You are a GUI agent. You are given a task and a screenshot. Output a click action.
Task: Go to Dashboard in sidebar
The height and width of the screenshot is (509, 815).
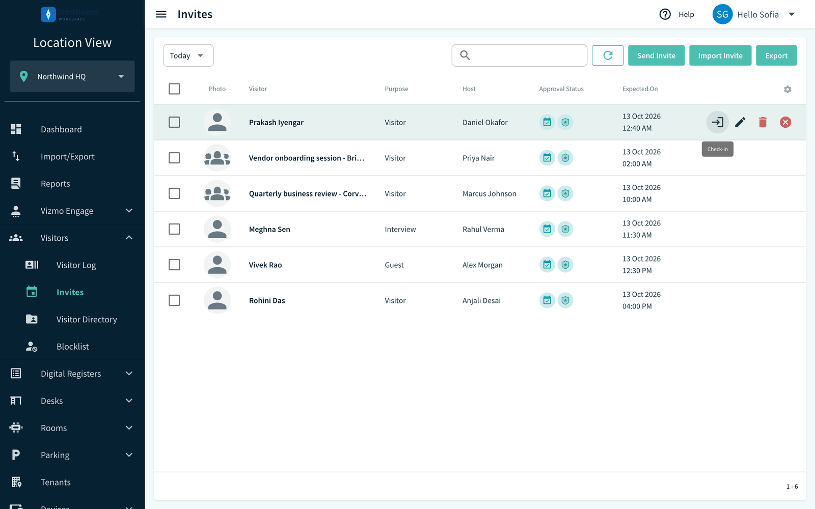click(x=72, y=129)
